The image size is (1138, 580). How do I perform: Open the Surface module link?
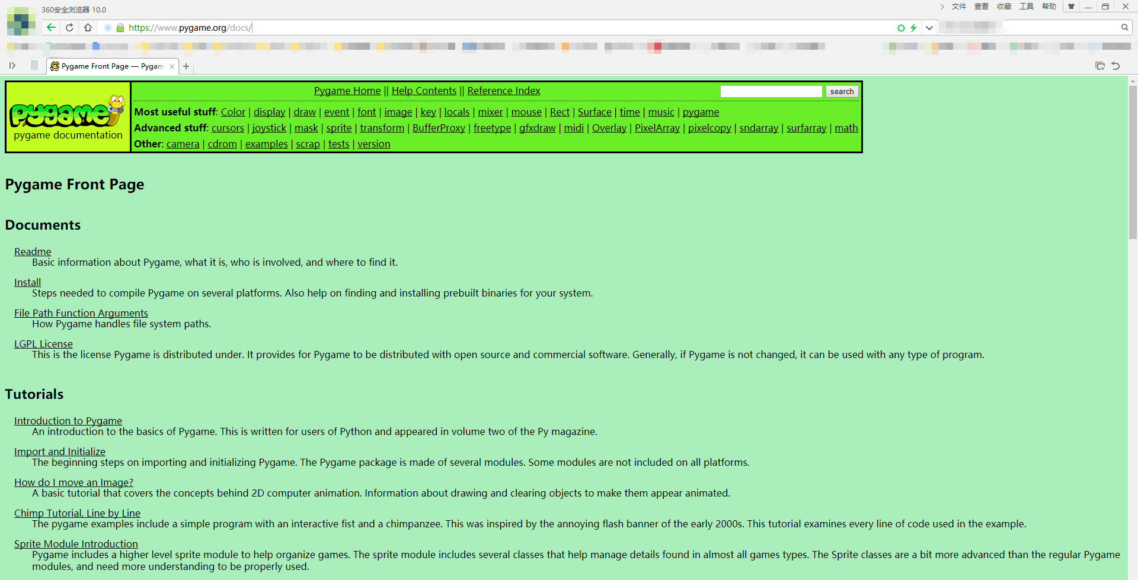594,112
